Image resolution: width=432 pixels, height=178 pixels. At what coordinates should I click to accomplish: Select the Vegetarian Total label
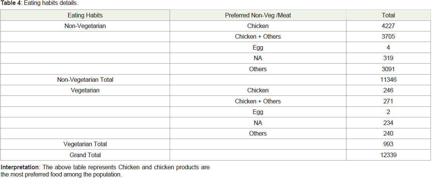tap(85, 144)
